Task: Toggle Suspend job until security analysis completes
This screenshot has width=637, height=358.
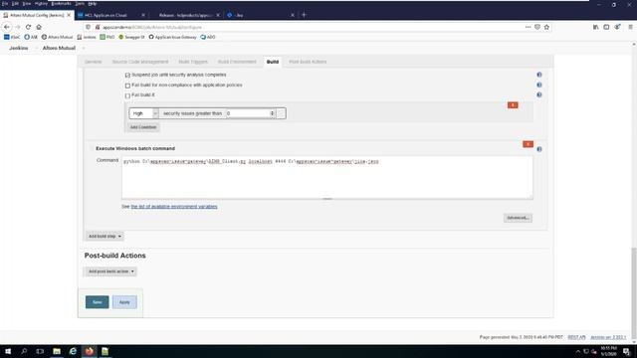Action: tap(127, 76)
